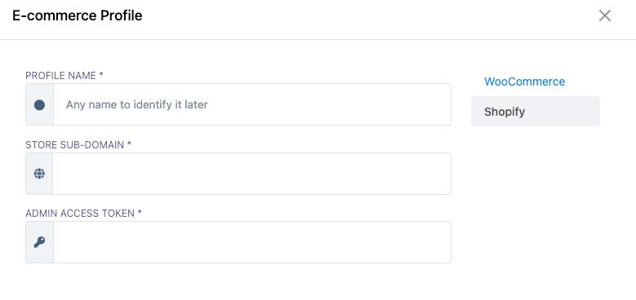Click the ADMIN ACCESS TOKEN field label

80,214
